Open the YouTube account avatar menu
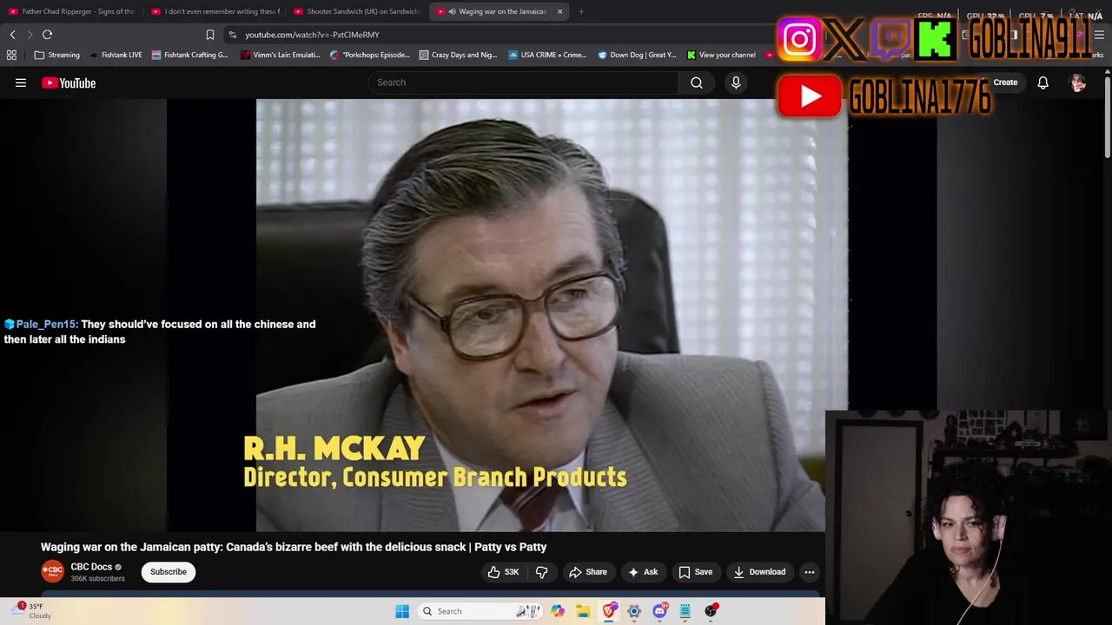 1078,82
